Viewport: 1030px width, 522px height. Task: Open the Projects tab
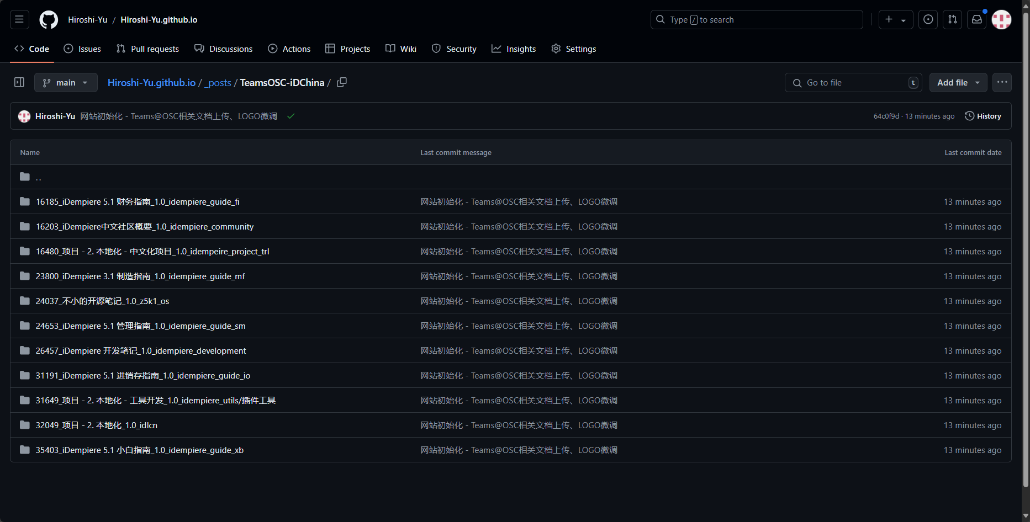coord(348,49)
